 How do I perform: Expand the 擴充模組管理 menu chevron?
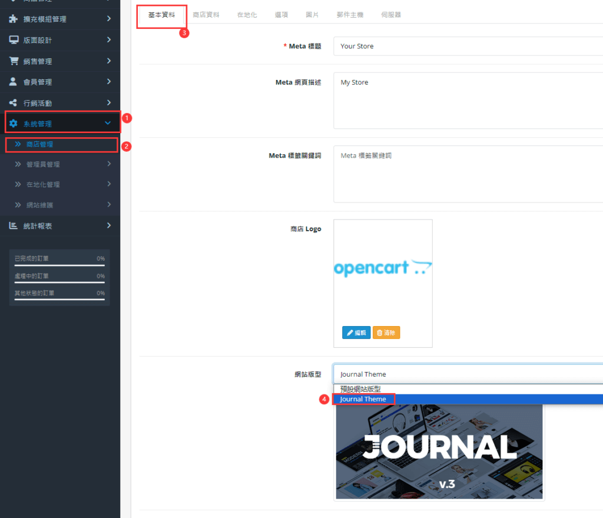109,18
